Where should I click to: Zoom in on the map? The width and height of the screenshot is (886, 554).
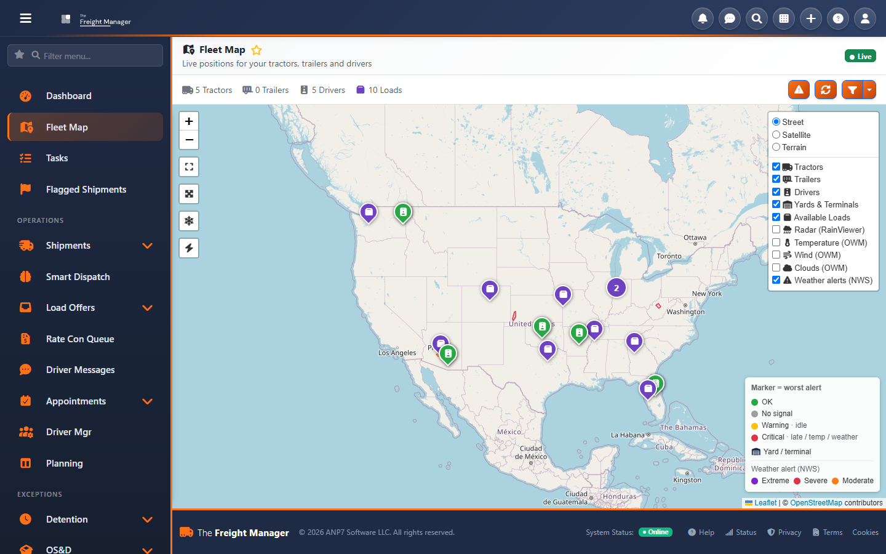pos(189,121)
